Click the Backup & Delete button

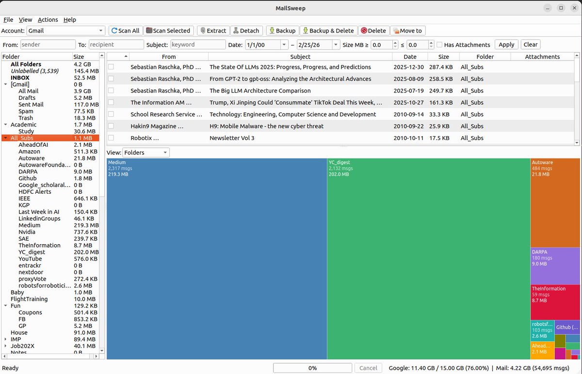[x=328, y=31]
